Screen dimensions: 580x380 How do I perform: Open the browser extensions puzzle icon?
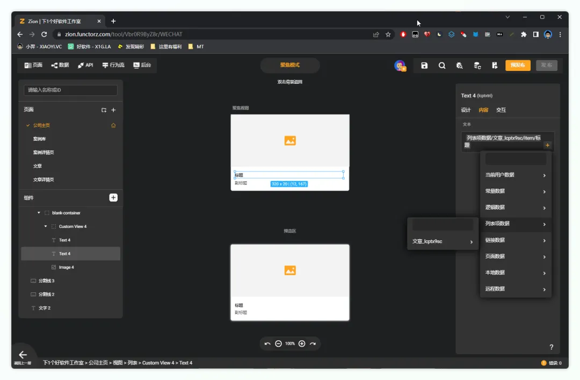pyautogui.click(x=524, y=34)
